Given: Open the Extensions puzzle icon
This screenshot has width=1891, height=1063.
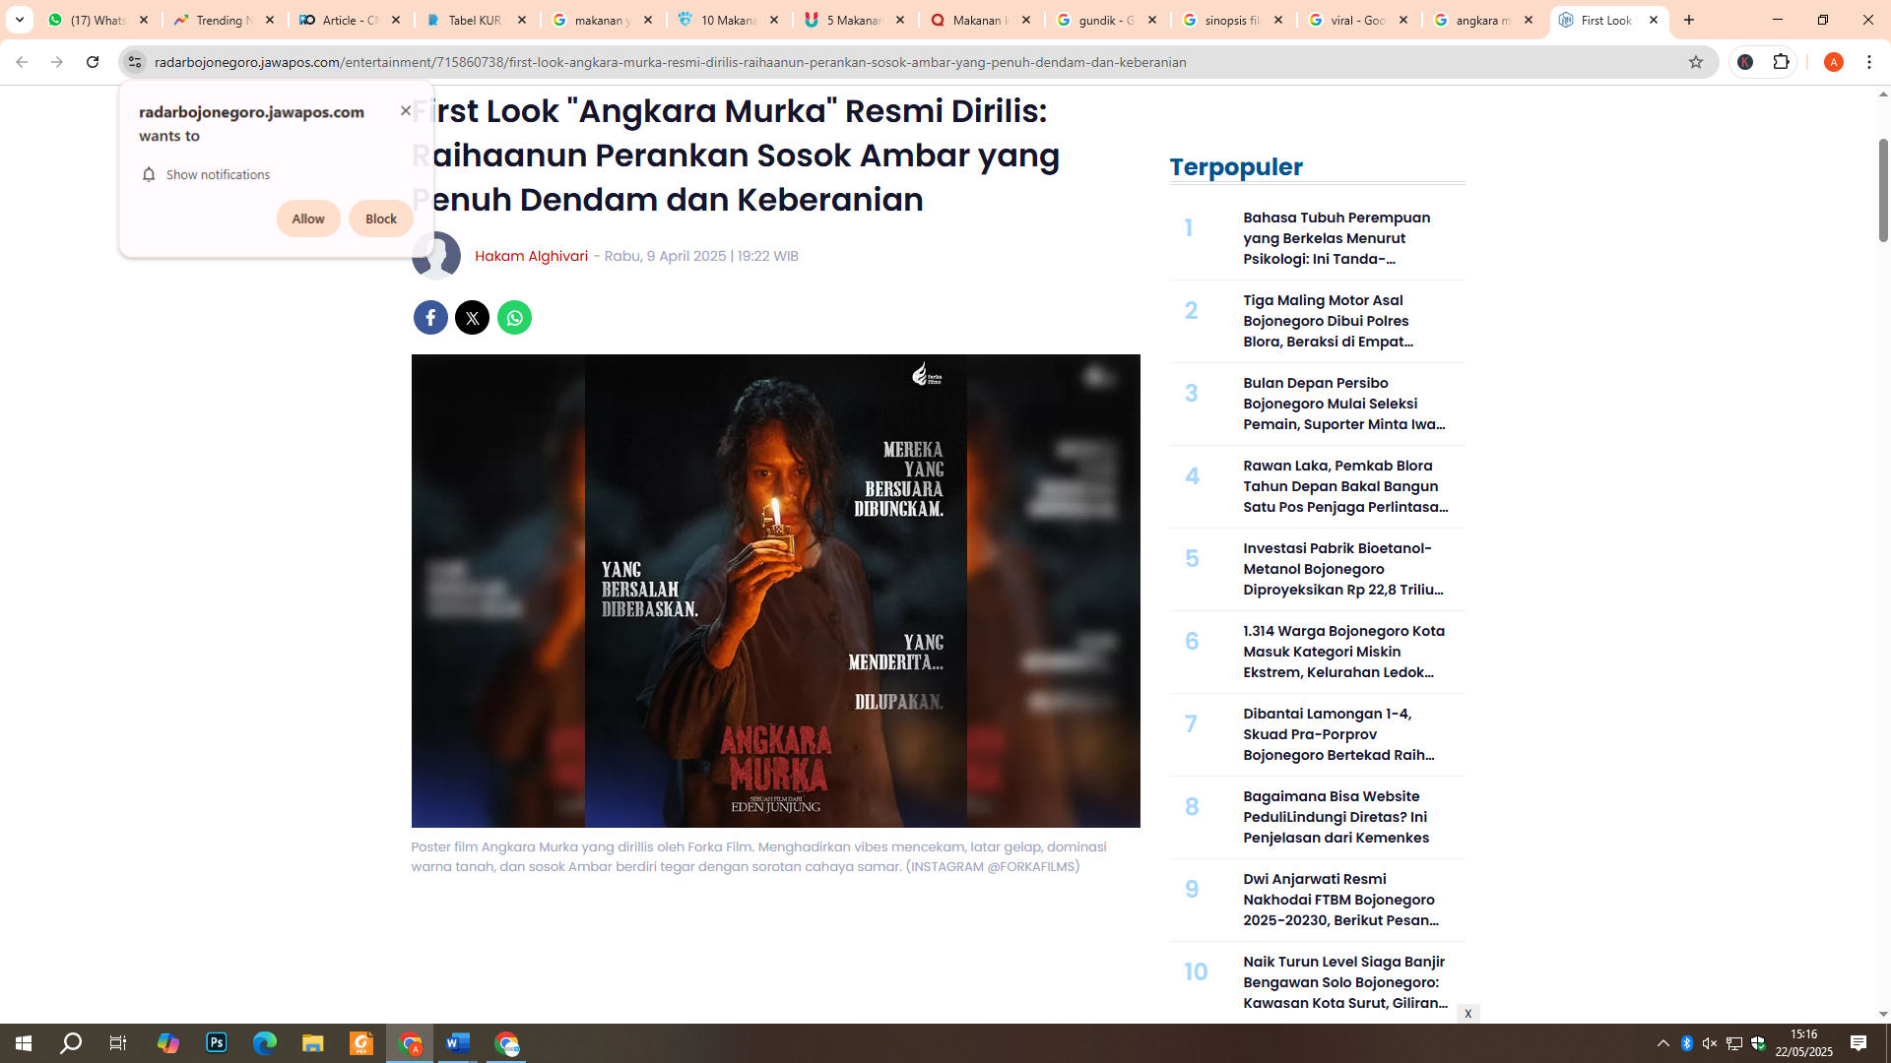Looking at the screenshot, I should pyautogui.click(x=1781, y=62).
